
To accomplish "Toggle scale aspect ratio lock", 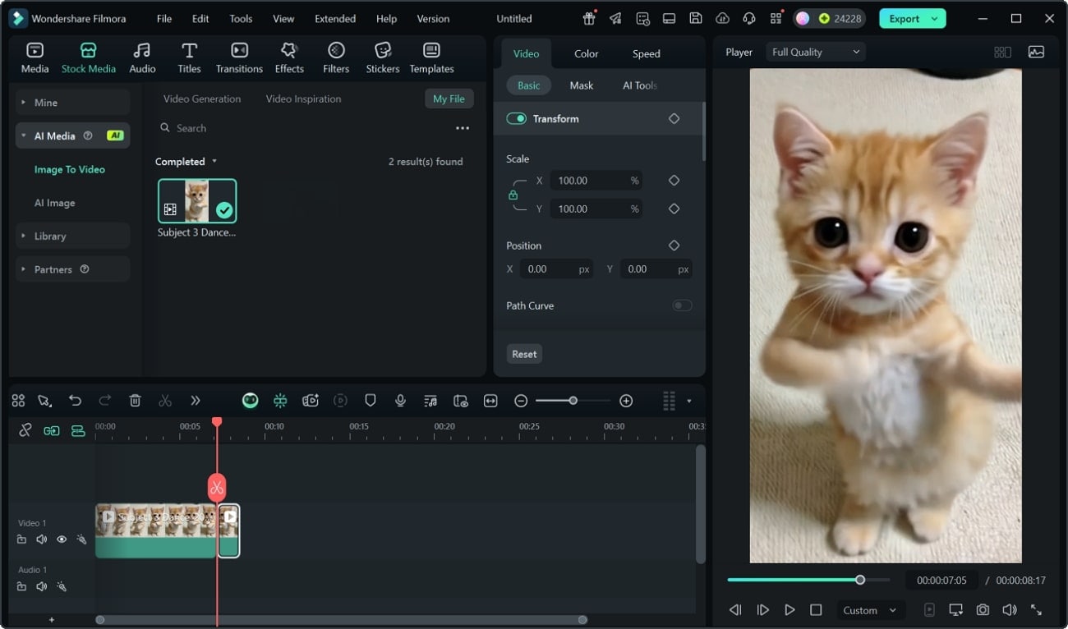I will coord(513,195).
